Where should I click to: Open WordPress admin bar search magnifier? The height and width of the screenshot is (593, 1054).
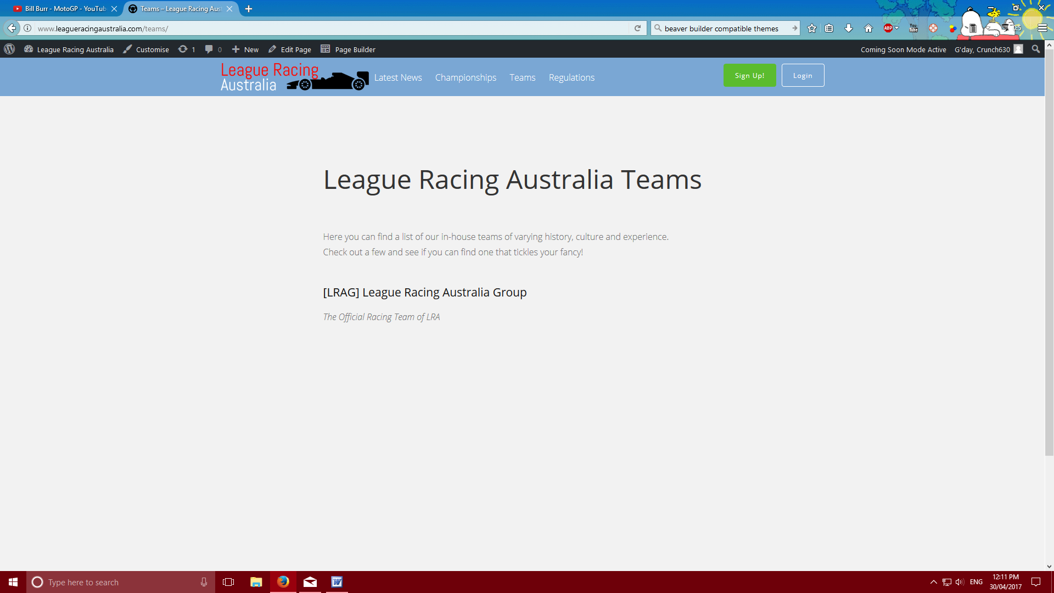click(x=1036, y=49)
